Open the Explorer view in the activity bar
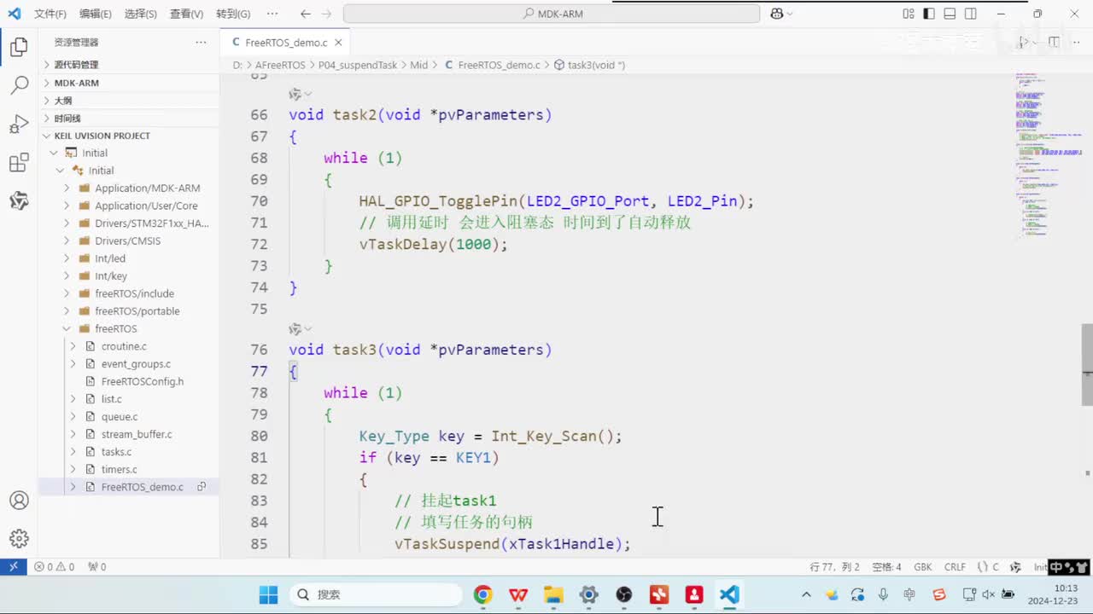 [19, 47]
